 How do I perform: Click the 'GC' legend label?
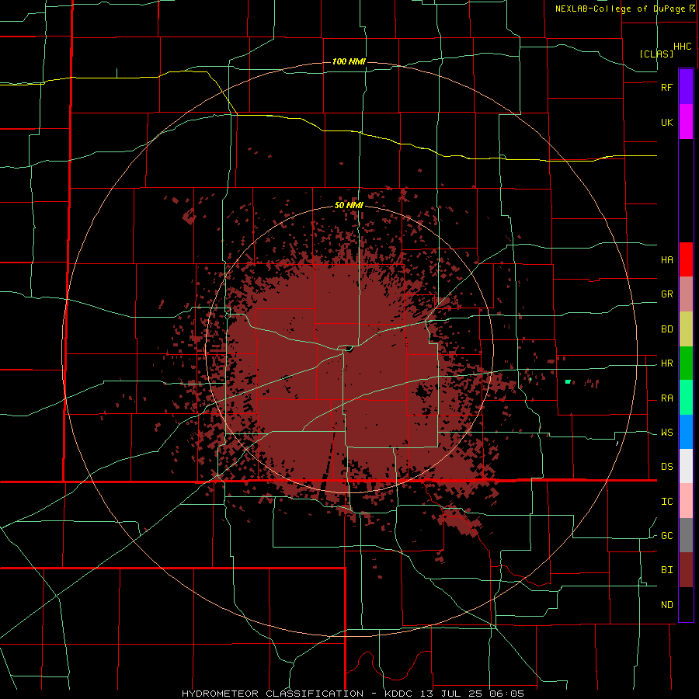tap(666, 536)
